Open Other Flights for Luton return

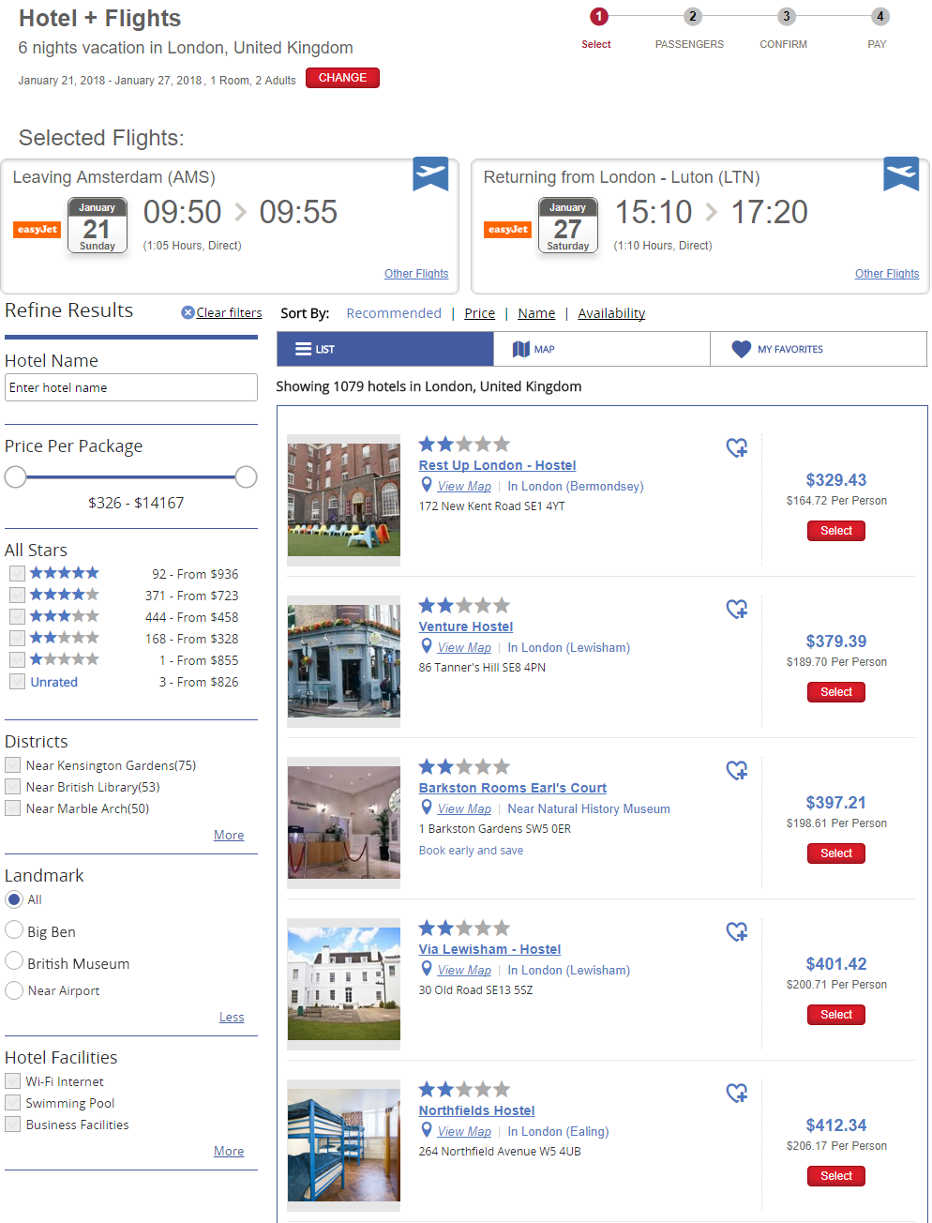click(887, 274)
